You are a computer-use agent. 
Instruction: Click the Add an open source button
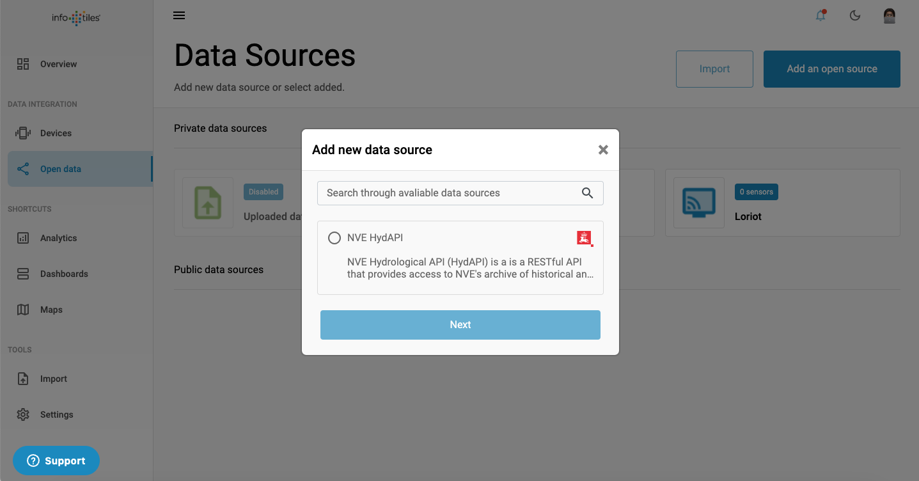[x=831, y=69]
